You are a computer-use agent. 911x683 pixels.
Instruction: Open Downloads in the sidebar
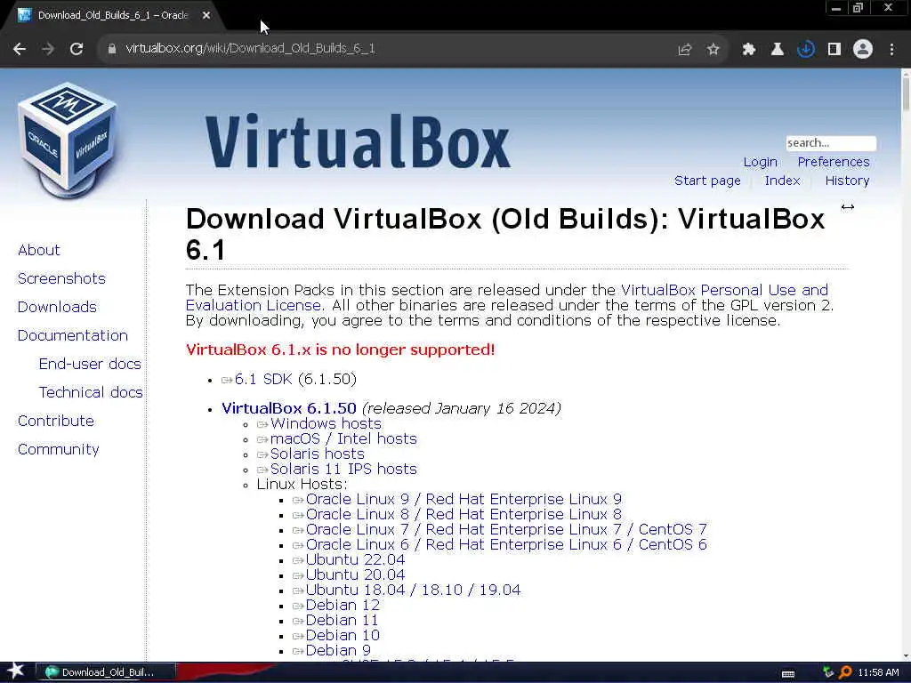click(57, 307)
